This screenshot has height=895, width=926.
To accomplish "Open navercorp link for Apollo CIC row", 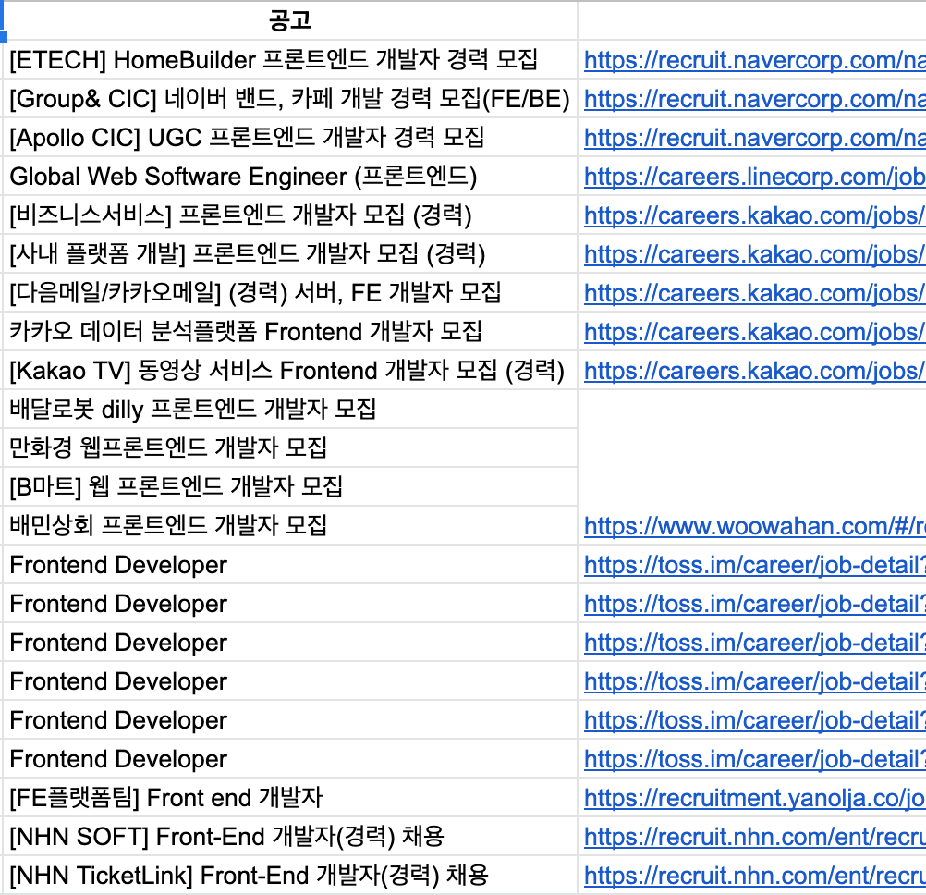I will pyautogui.click(x=755, y=139).
